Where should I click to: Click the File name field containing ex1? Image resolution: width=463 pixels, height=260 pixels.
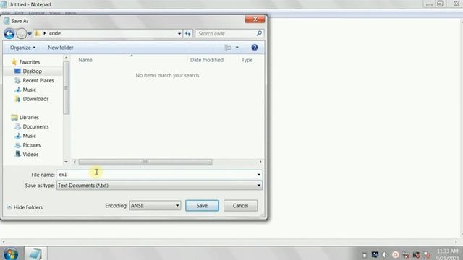tap(156, 175)
